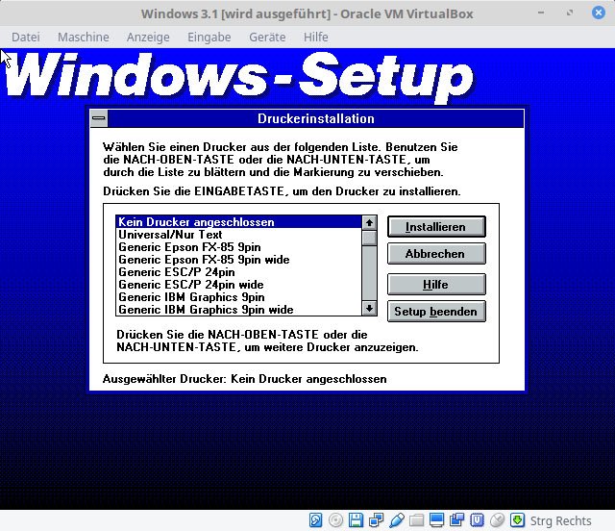Open the Hilfe menu in menu bar
Viewport: 615px width, 531px height.
316,37
